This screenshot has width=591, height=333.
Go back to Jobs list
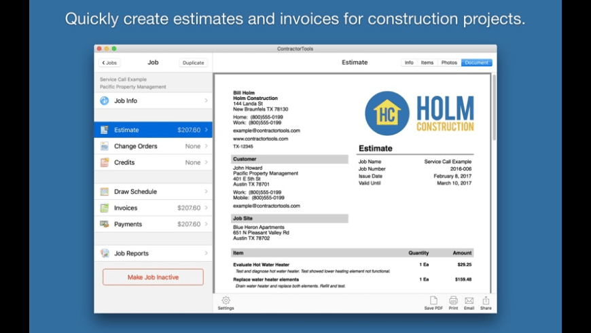[109, 63]
